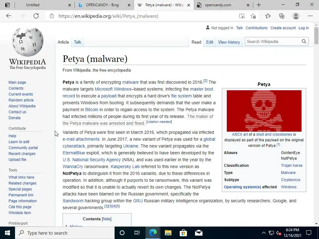Click the Refresh page icon
The image size is (319, 239).
point(36,16)
